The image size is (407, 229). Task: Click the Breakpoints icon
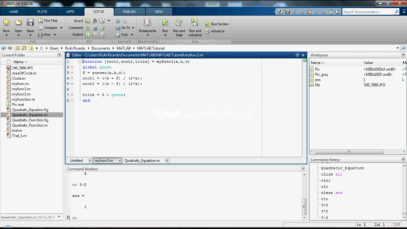pyautogui.click(x=147, y=22)
